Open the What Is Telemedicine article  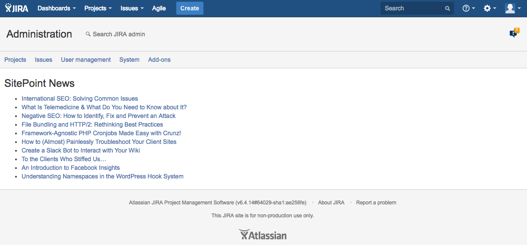click(x=104, y=107)
